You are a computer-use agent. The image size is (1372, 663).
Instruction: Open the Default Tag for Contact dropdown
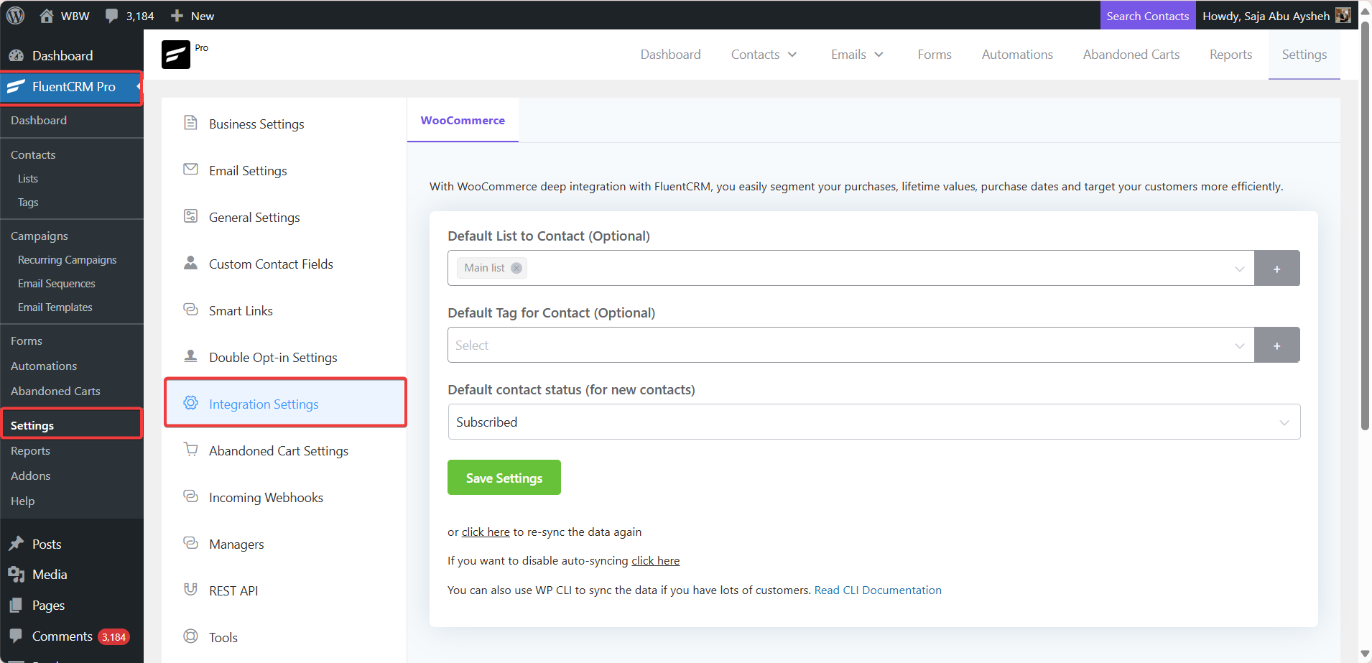(x=1239, y=346)
